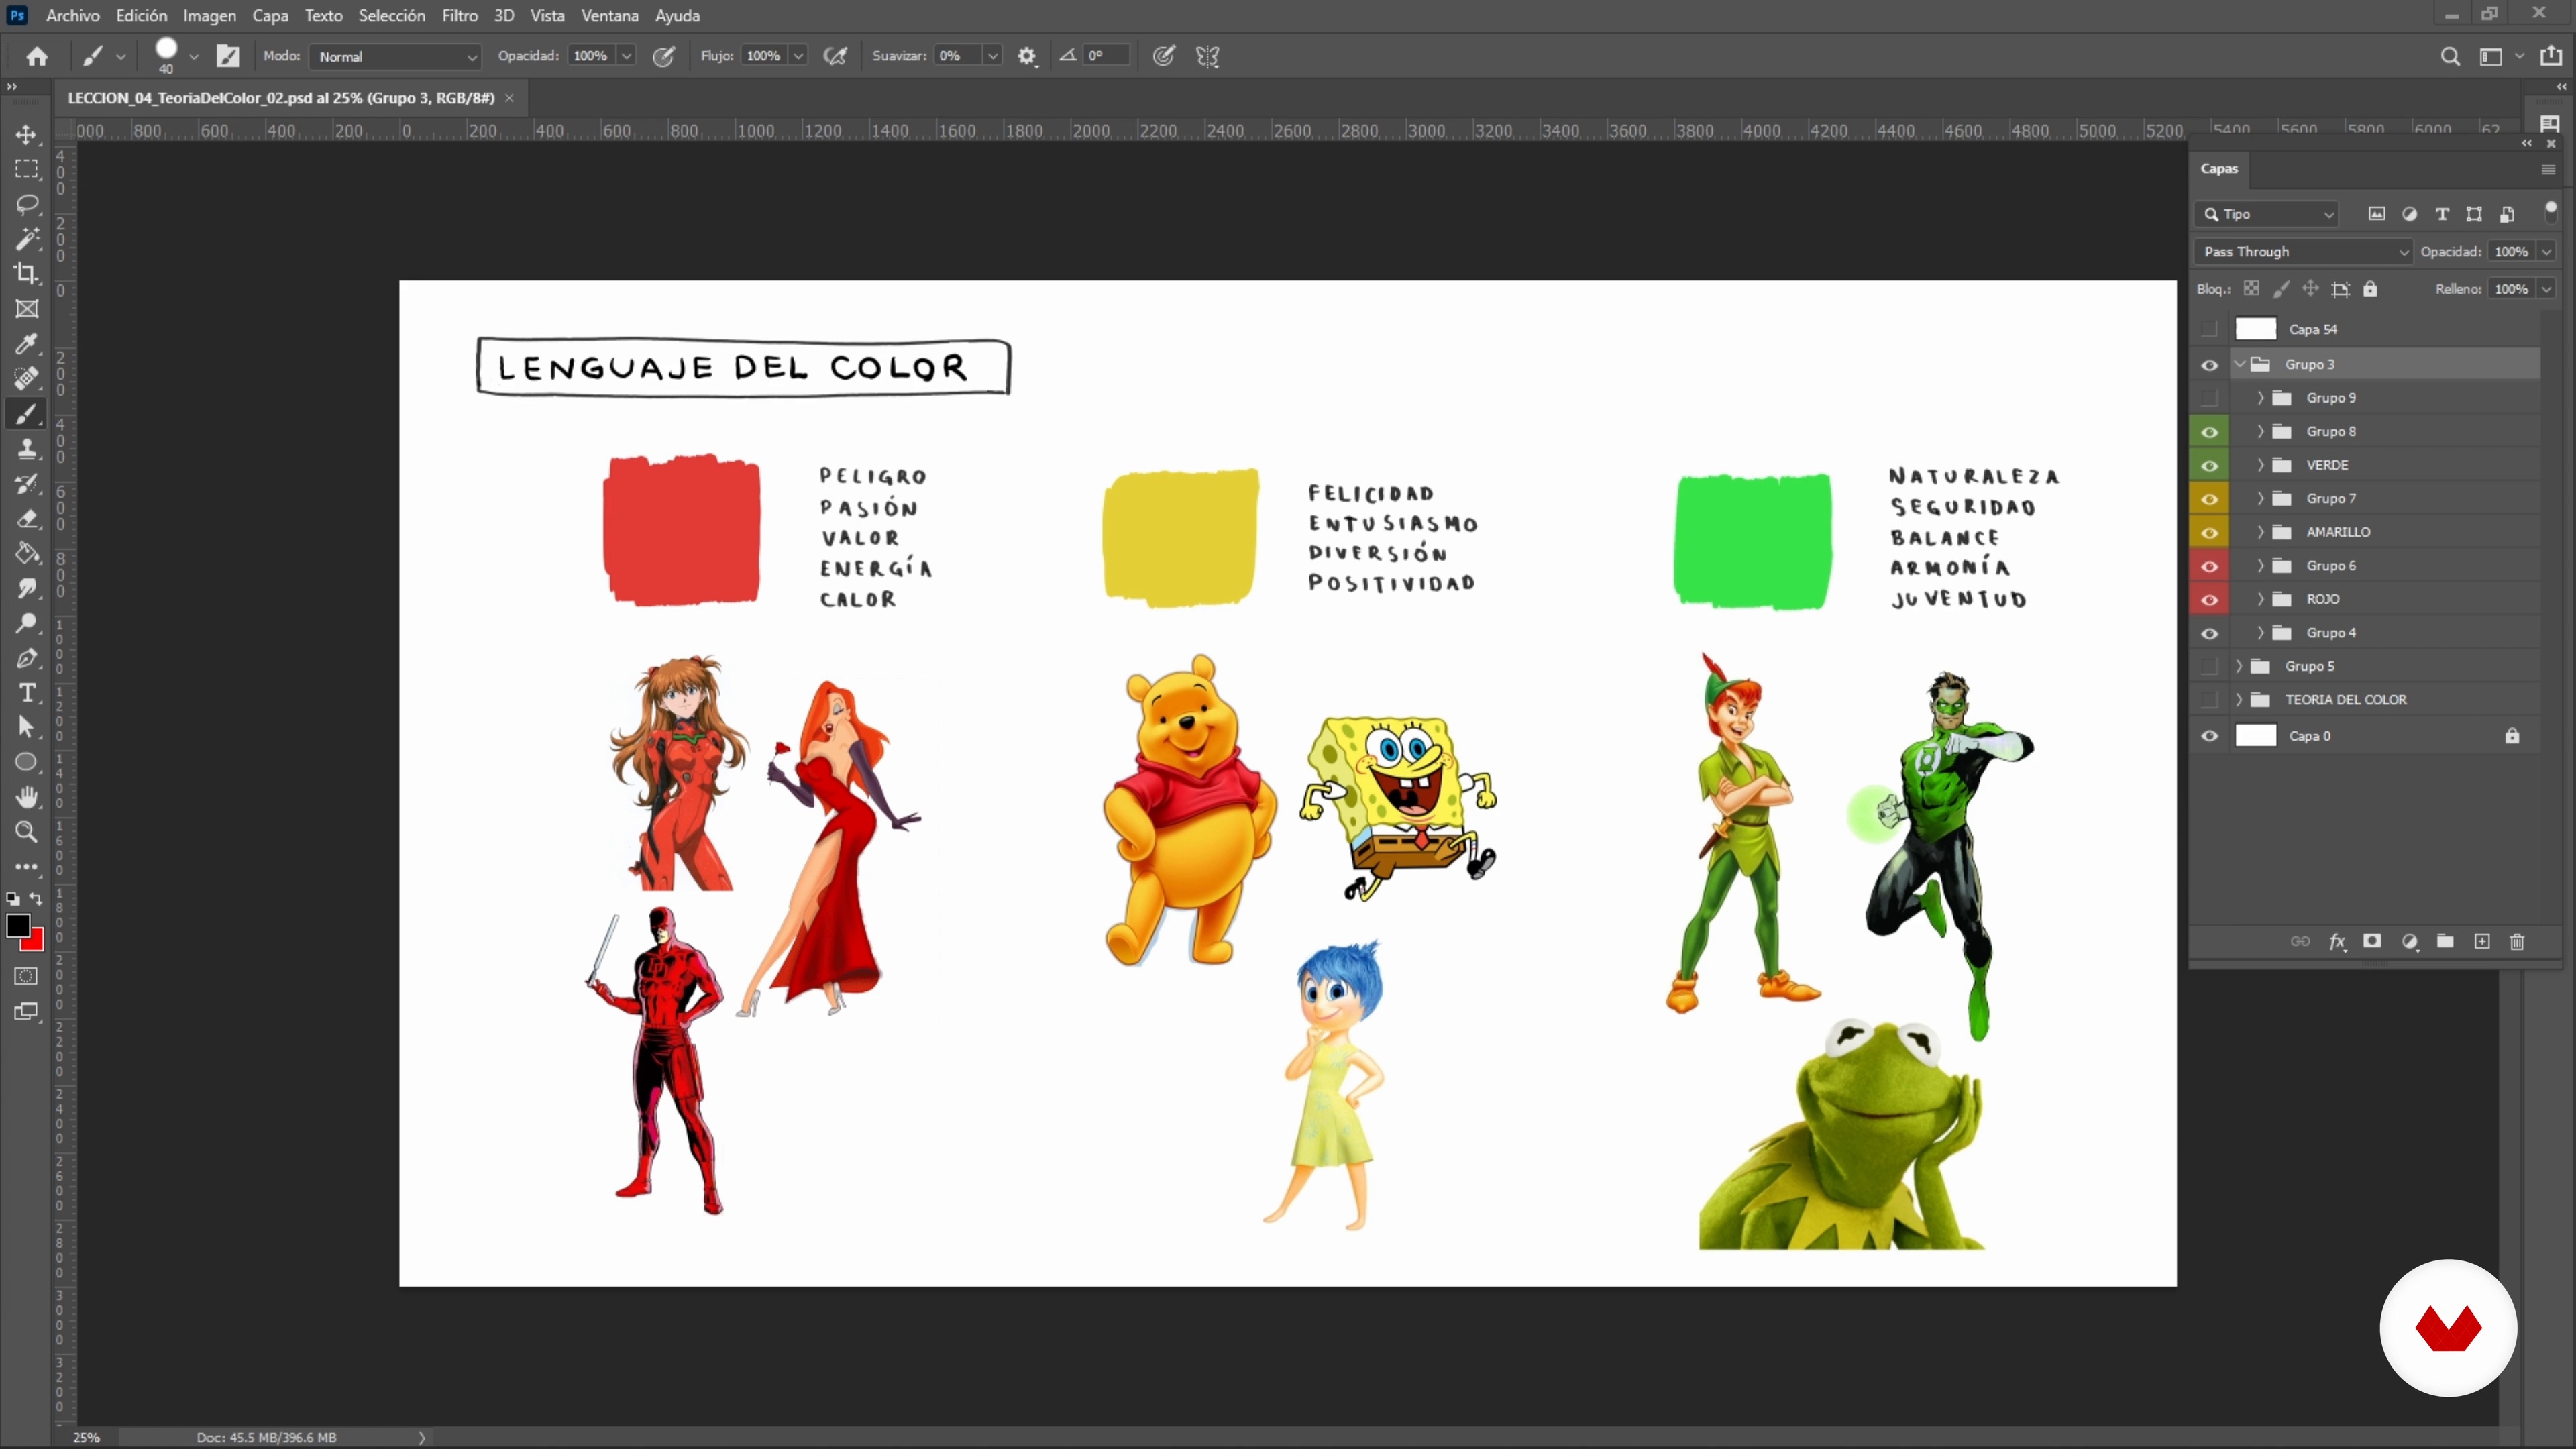Hide the AMARILLO group
Image resolution: width=2576 pixels, height=1449 pixels.
(x=2209, y=532)
